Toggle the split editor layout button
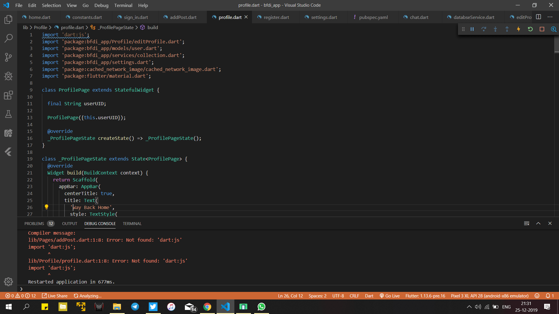The width and height of the screenshot is (559, 314). [x=539, y=17]
